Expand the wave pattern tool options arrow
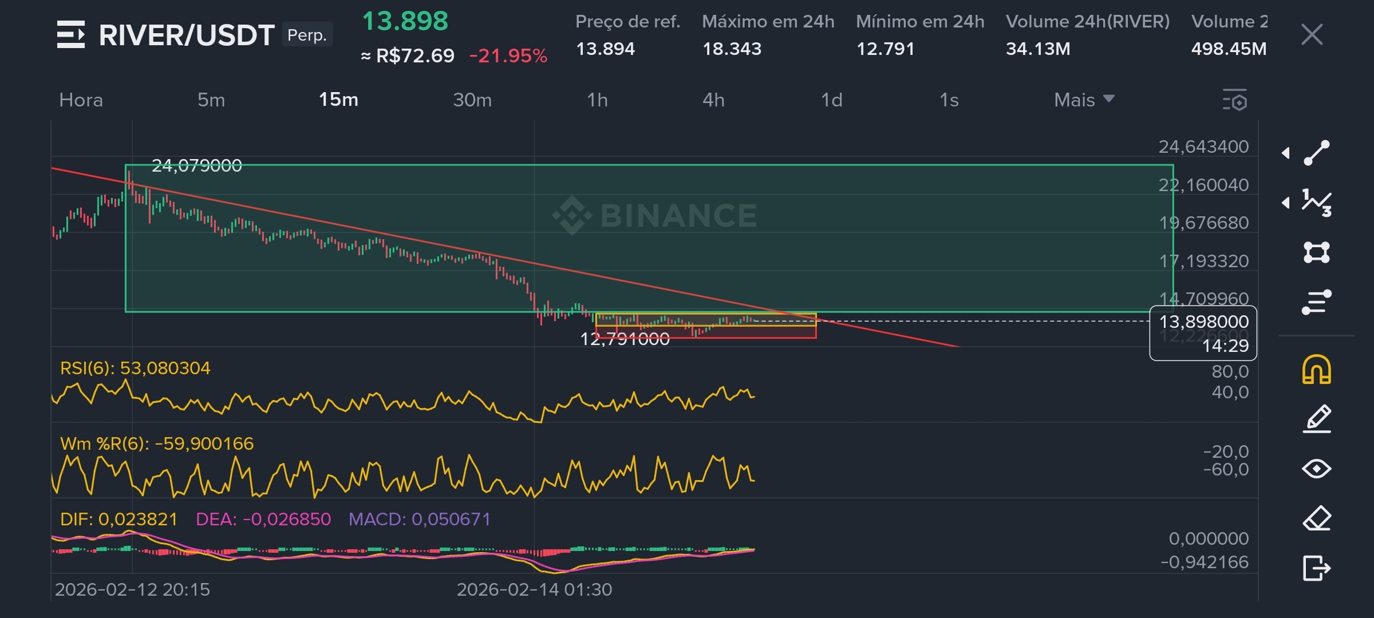Screen dimensions: 1374x618 1286,203
